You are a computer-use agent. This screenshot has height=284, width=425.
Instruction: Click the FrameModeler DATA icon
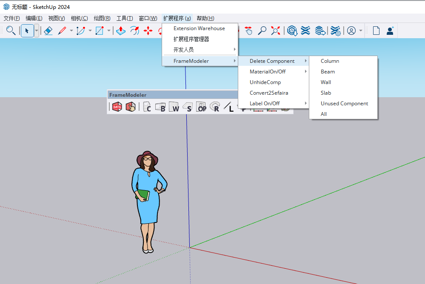[x=117, y=107]
